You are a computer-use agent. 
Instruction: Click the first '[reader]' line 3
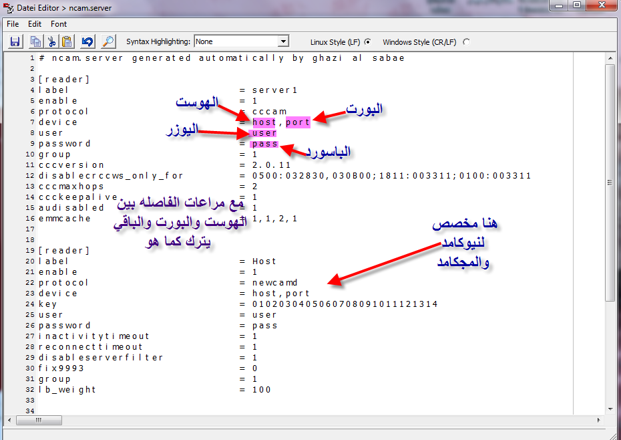63,80
